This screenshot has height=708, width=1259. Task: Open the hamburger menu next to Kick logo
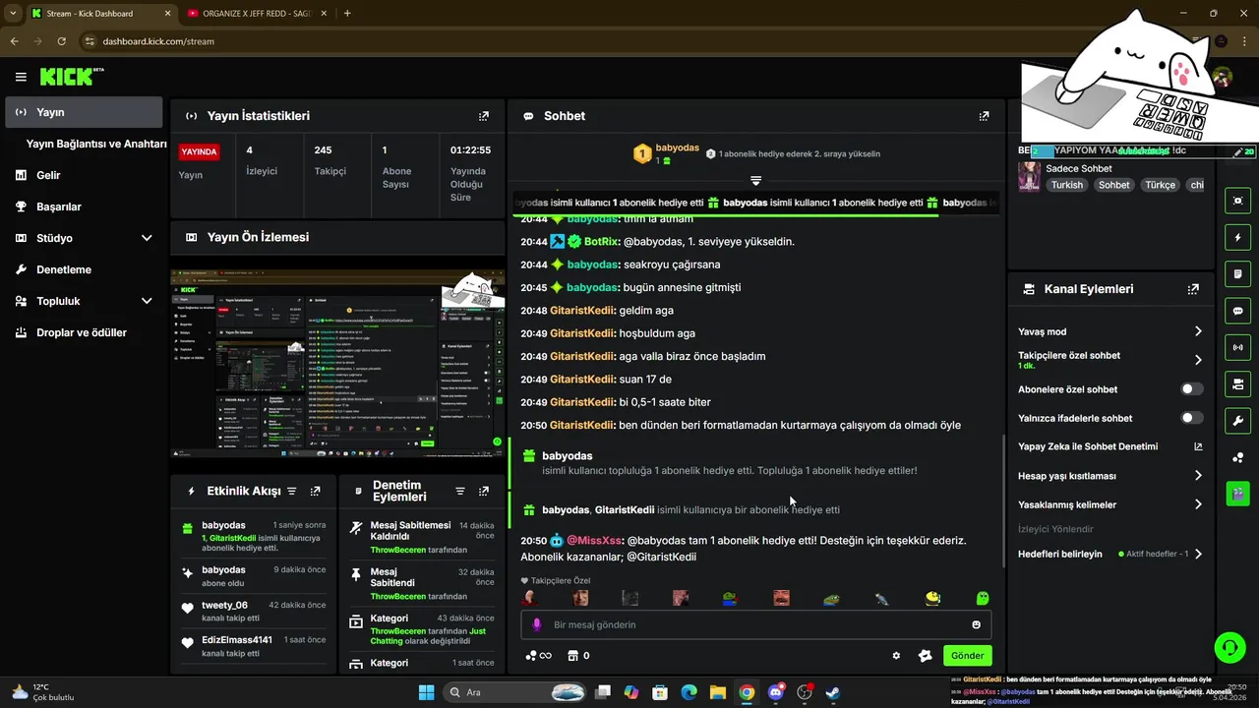21,77
